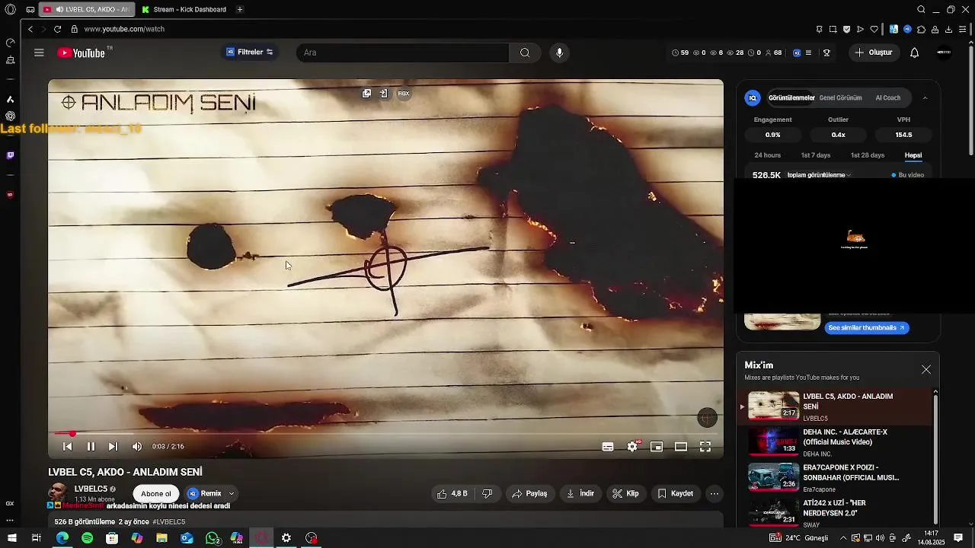
Task: Expand the Remix dropdown arrow
Action: (x=232, y=493)
